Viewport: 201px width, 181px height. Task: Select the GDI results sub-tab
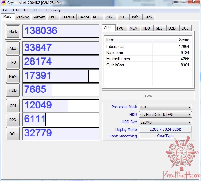160,28
